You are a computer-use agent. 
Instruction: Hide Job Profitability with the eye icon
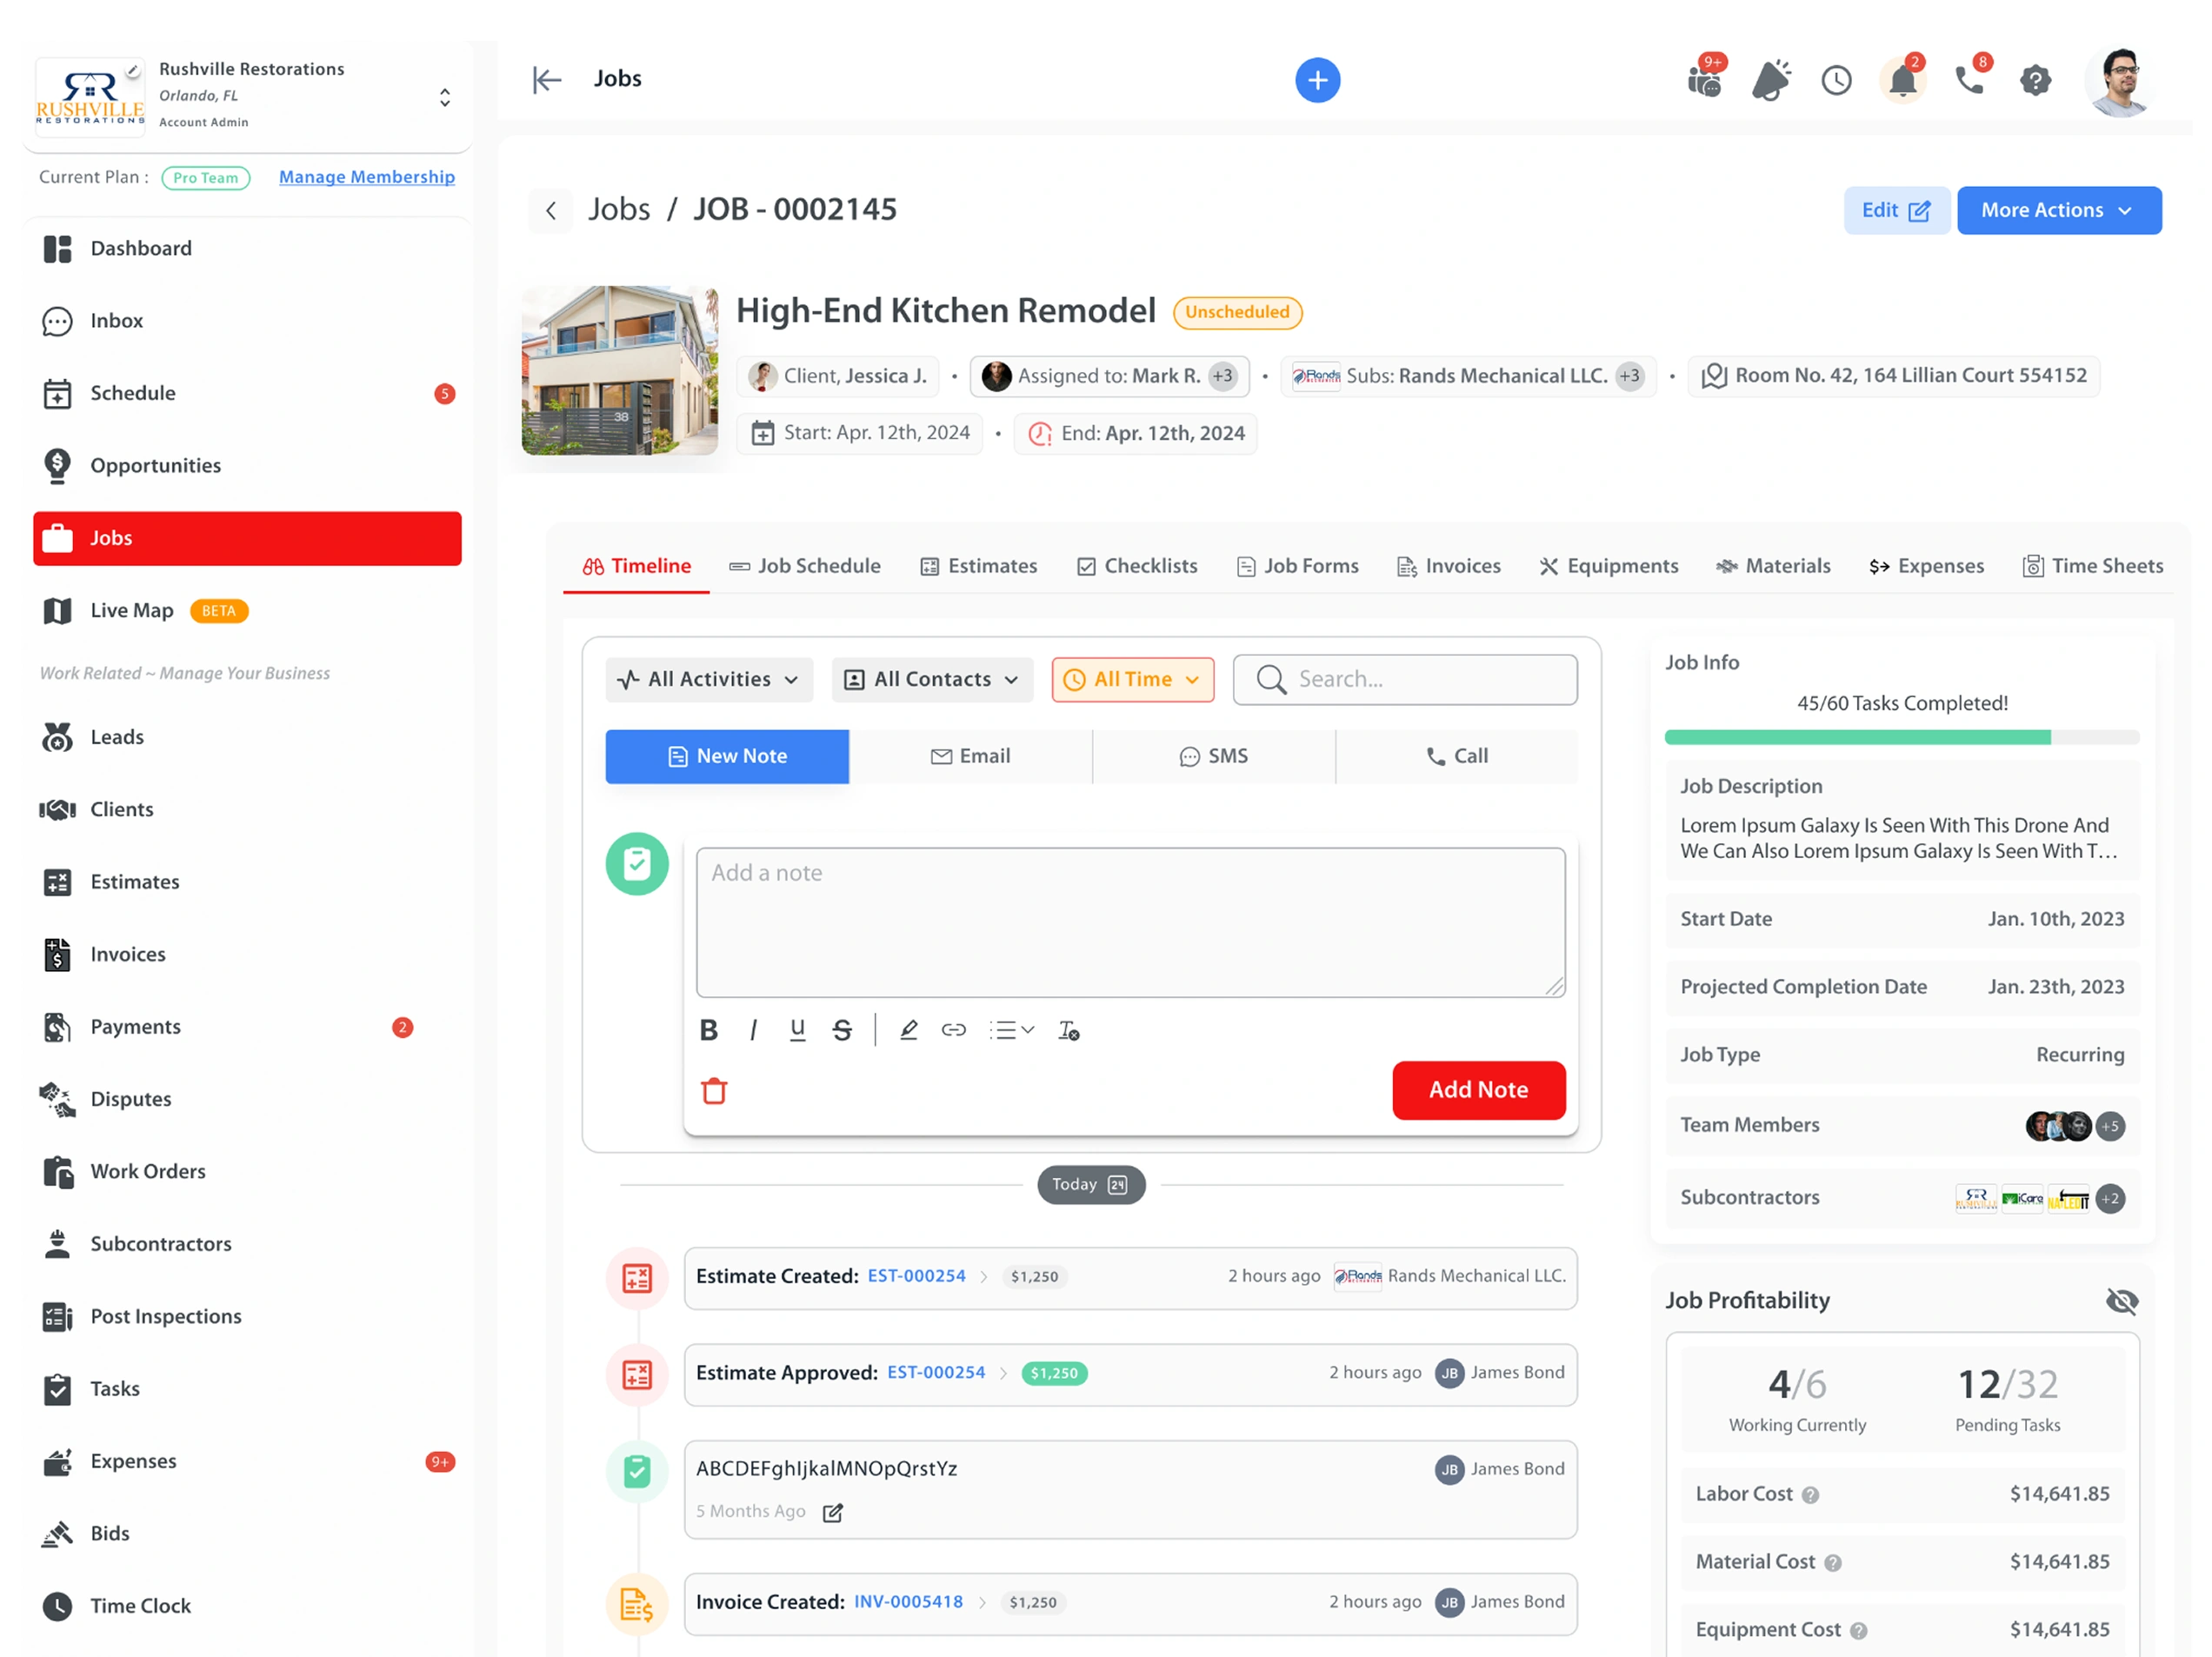[2121, 1301]
